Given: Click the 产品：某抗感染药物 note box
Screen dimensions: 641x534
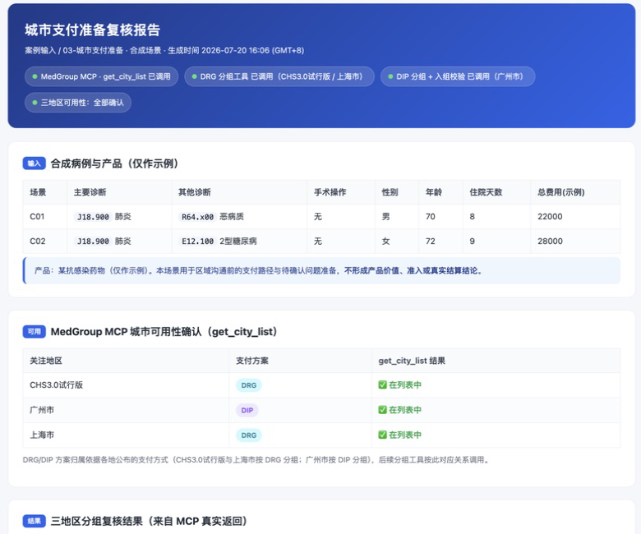Looking at the screenshot, I should pos(321,270).
